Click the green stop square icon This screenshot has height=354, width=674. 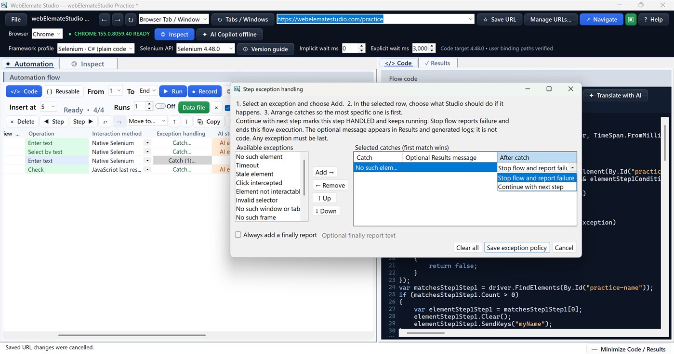point(631,20)
